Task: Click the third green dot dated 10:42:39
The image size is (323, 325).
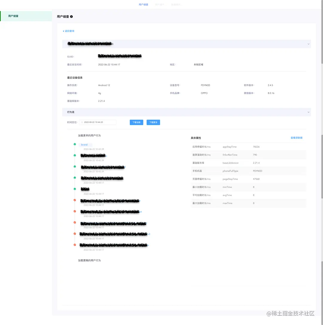Action: pyautogui.click(x=75, y=167)
